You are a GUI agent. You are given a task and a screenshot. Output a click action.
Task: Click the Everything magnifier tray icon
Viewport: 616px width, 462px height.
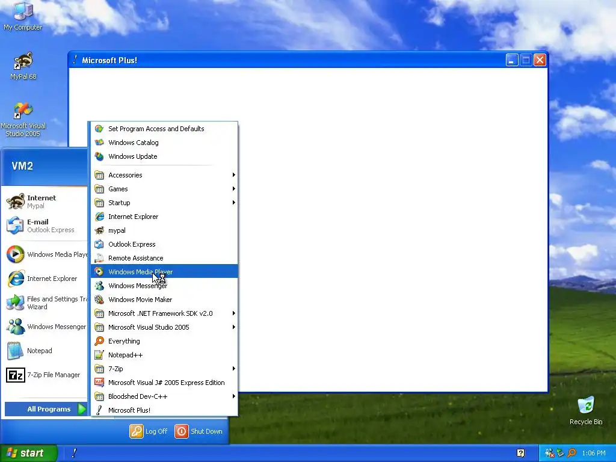pos(571,453)
